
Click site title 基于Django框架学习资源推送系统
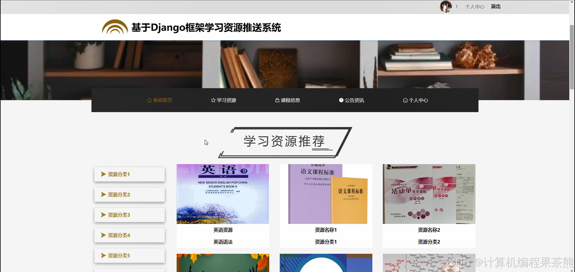pyautogui.click(x=206, y=28)
